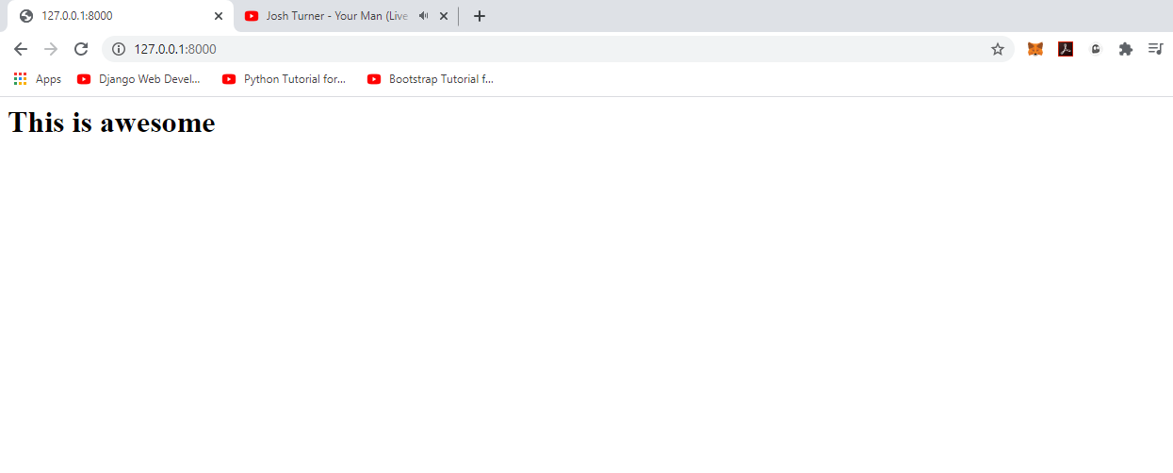
Task: Bookmark this page with the star icon
Action: [x=998, y=49]
